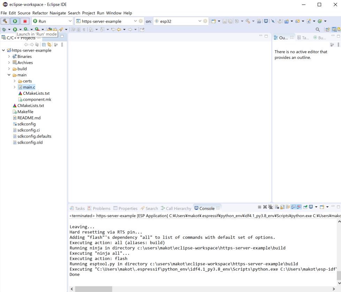Click Remove Launch X icon in Console toolbar
341x292 pixels.
point(265,207)
